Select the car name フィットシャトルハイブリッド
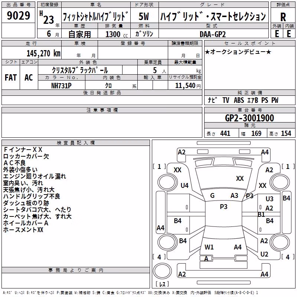297x297 pixels. [95, 16]
